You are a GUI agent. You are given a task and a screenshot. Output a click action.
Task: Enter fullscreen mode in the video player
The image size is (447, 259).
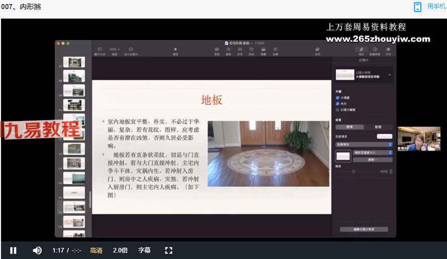click(168, 250)
